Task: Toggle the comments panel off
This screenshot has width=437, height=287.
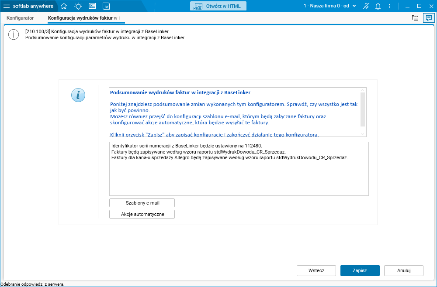Action: tap(429, 18)
